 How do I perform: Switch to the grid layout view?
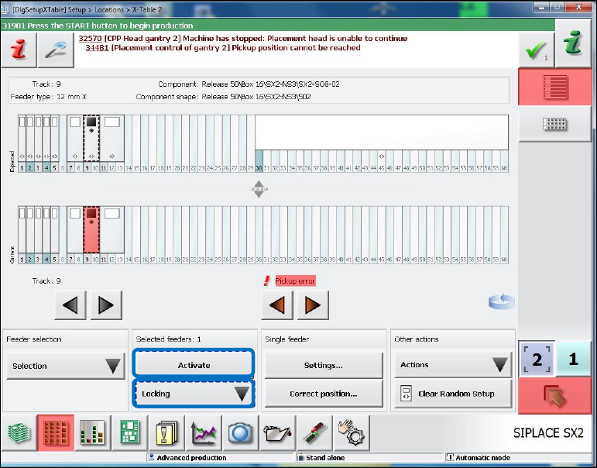557,124
